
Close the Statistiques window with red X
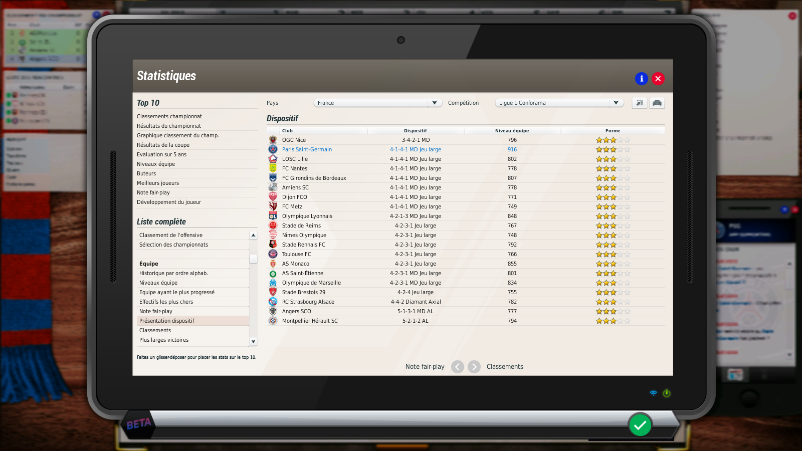658,79
